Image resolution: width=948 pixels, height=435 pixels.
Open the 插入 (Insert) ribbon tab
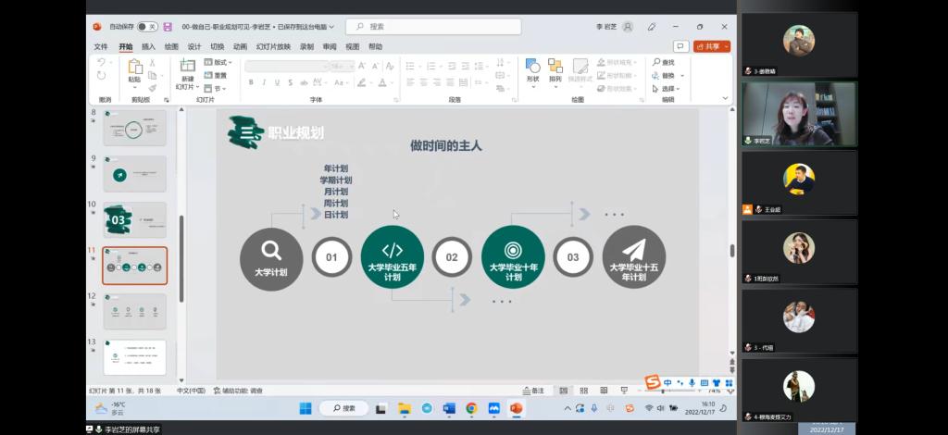[148, 46]
